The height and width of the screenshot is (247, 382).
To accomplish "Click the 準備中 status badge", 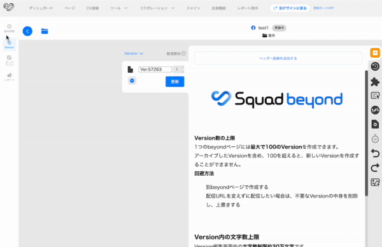I will [279, 28].
